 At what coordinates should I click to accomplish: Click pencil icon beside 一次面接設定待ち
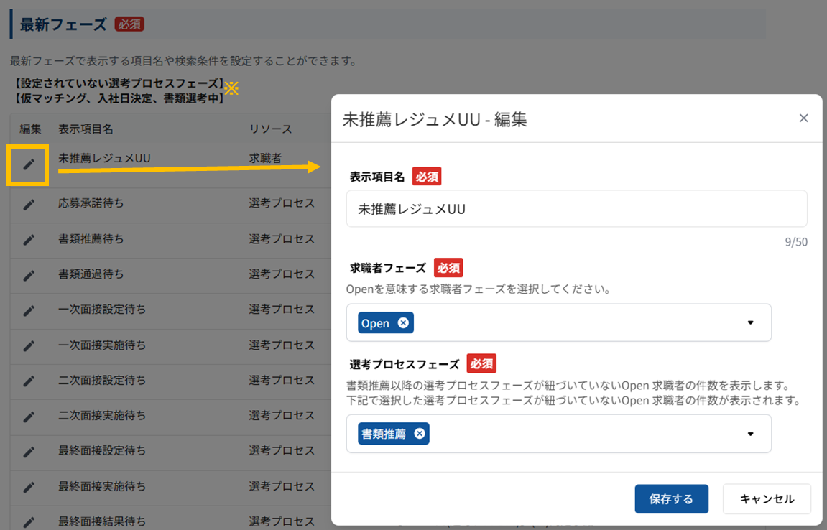pyautogui.click(x=28, y=310)
